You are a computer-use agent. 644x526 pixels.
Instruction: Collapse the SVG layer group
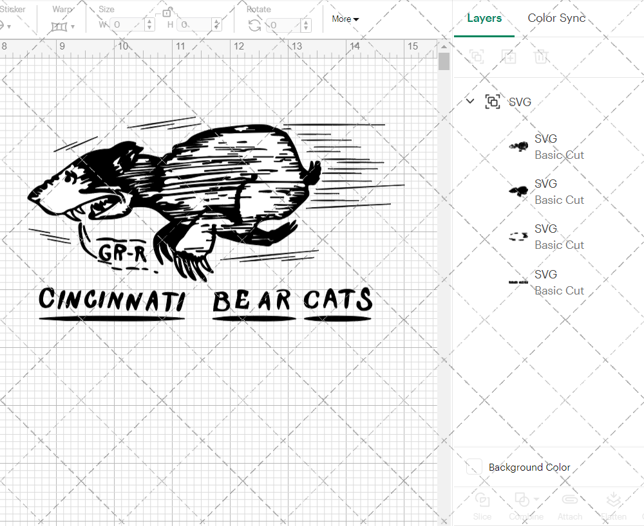tap(469, 101)
